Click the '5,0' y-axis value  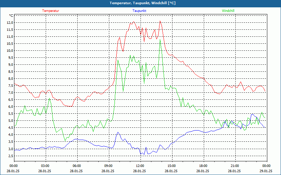pyautogui.click(x=11, y=121)
